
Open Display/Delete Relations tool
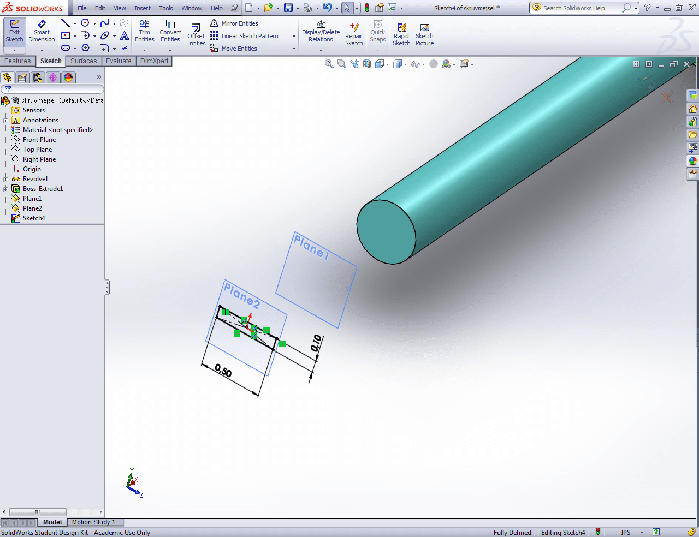click(321, 32)
